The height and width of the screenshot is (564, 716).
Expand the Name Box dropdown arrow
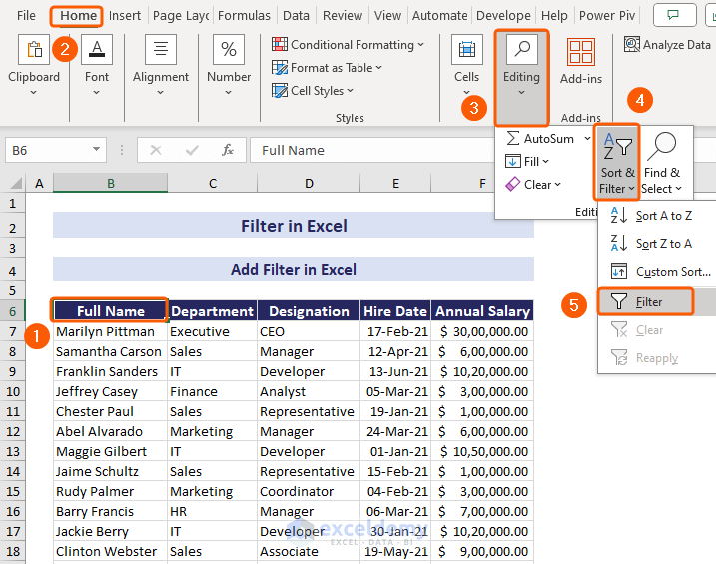(96, 149)
